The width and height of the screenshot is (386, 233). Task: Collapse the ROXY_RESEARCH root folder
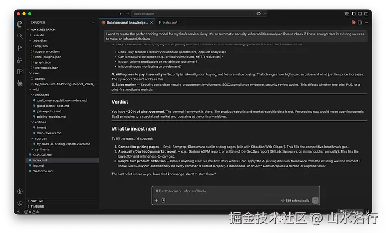click(62, 30)
